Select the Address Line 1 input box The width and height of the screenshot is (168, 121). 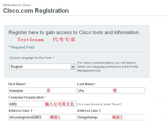coord(42,117)
